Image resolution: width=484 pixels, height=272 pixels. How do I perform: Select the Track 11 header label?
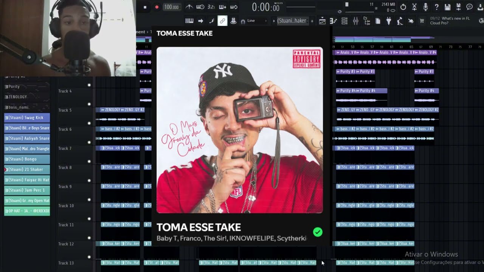[x=66, y=225]
